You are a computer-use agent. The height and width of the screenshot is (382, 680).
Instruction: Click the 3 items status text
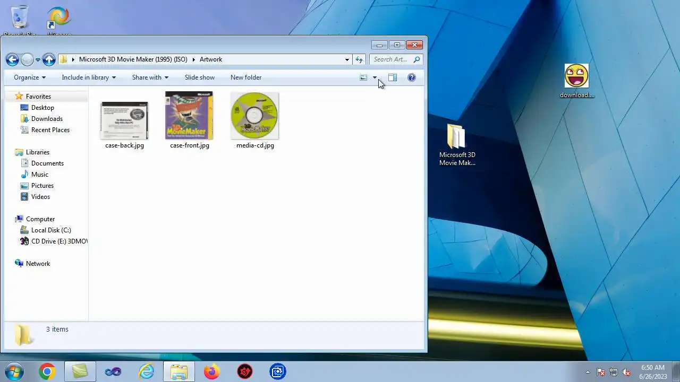tap(57, 329)
